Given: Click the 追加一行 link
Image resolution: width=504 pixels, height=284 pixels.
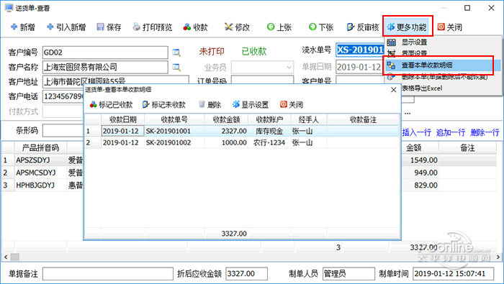Looking at the screenshot, I should pyautogui.click(x=451, y=132).
